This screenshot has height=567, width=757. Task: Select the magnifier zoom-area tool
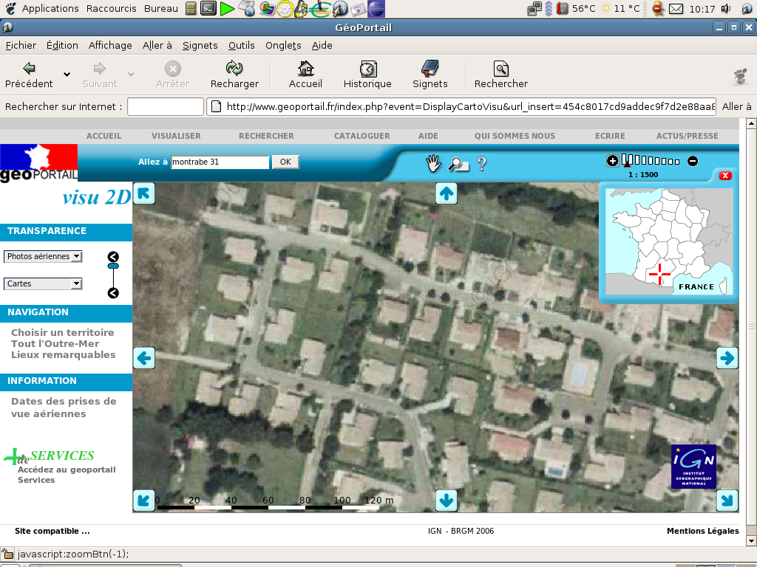click(x=458, y=165)
